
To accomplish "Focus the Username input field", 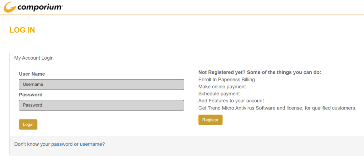I will (101, 85).
